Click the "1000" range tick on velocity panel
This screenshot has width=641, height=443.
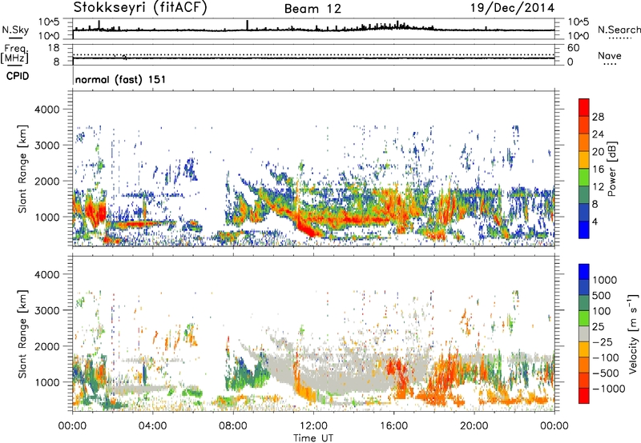(x=47, y=382)
